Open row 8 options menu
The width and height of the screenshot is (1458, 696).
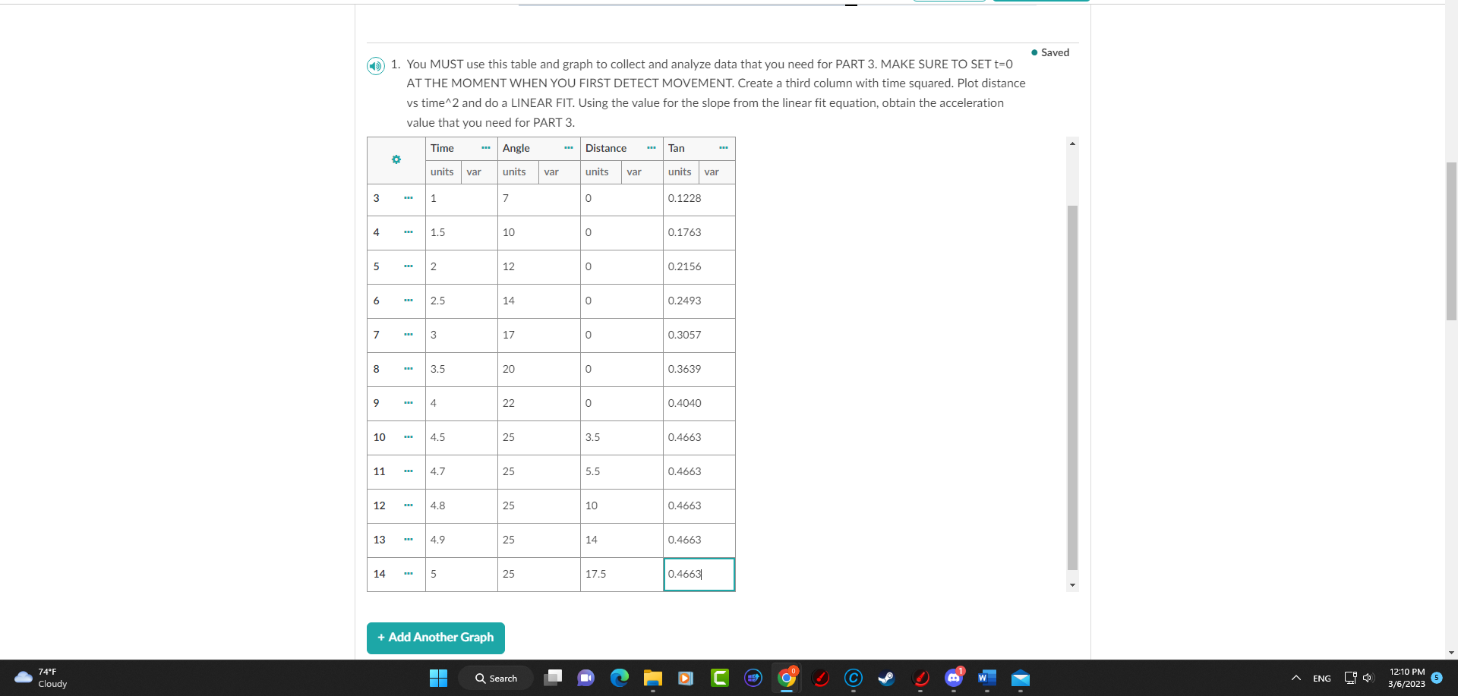[409, 369]
